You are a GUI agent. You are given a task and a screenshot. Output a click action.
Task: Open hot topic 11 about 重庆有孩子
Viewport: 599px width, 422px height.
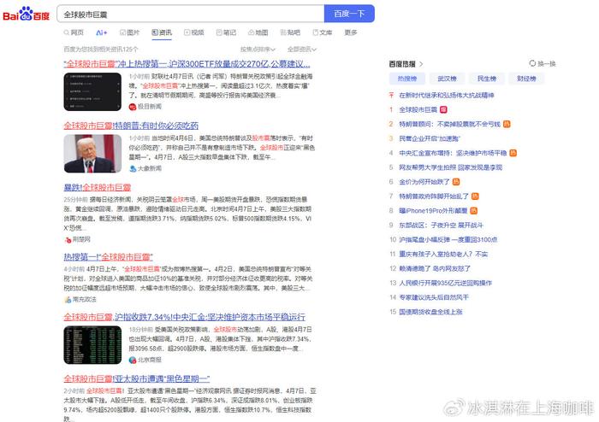point(443,254)
